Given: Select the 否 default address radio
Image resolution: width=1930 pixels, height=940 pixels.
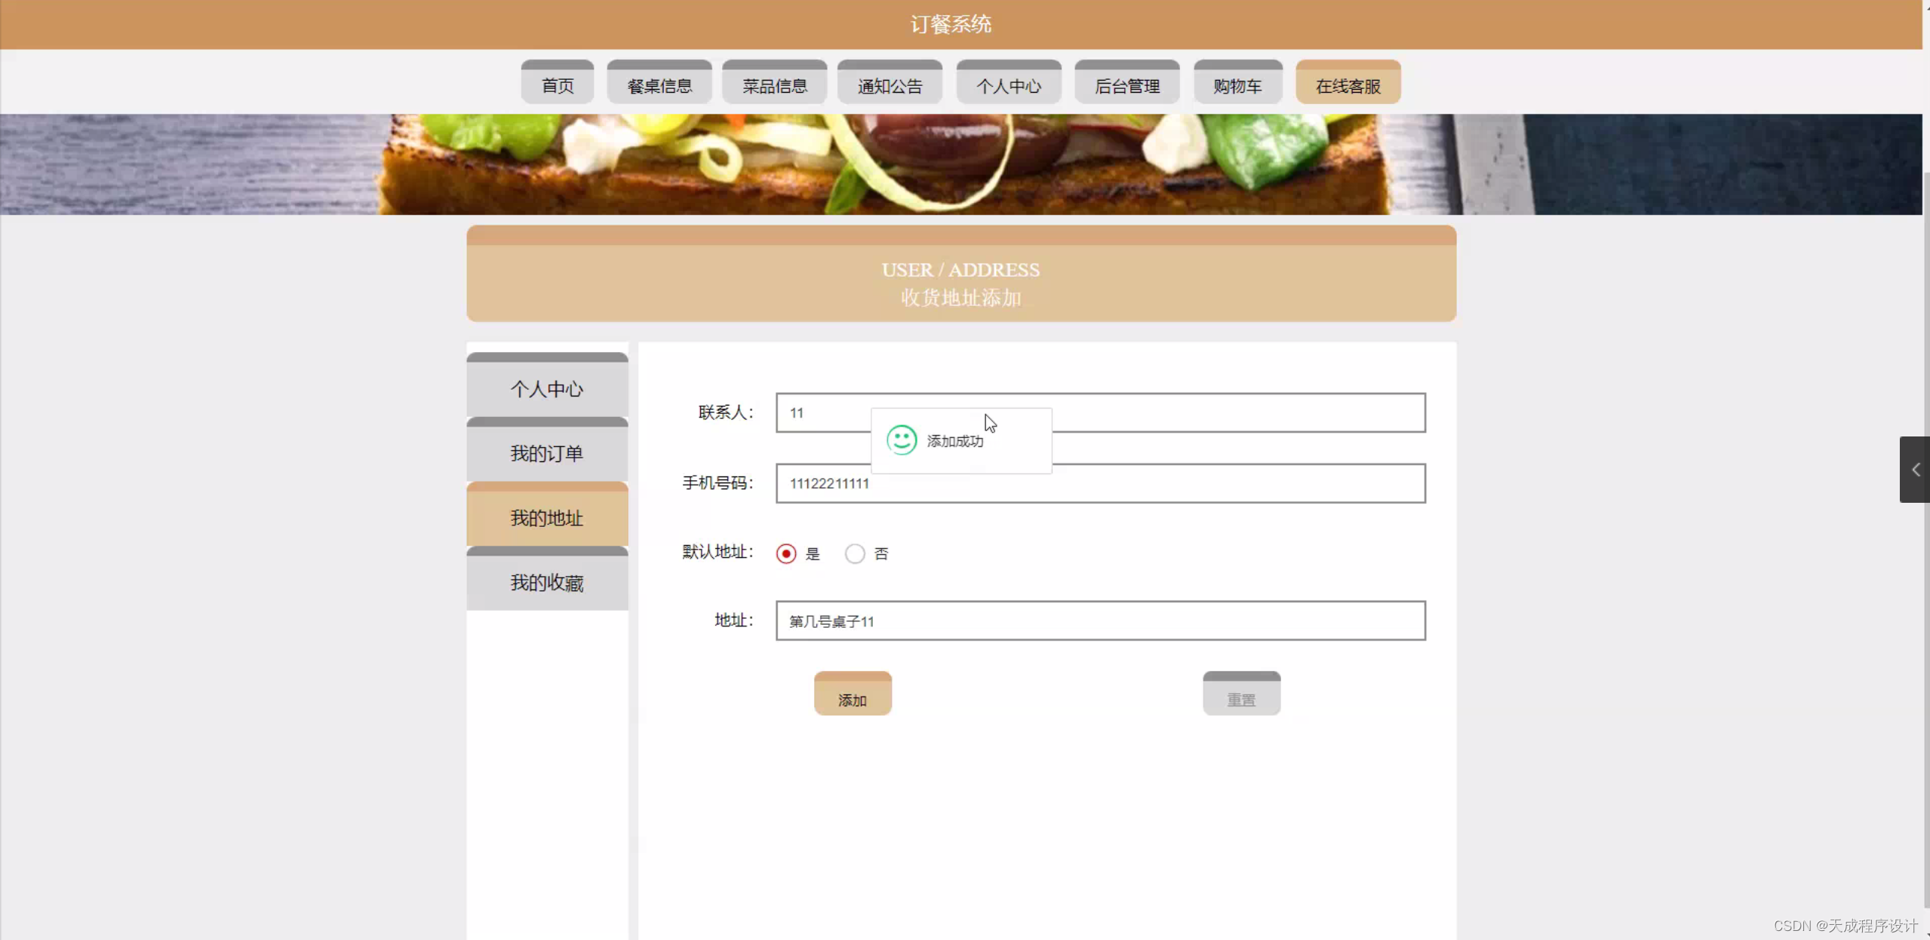Looking at the screenshot, I should pyautogui.click(x=855, y=554).
